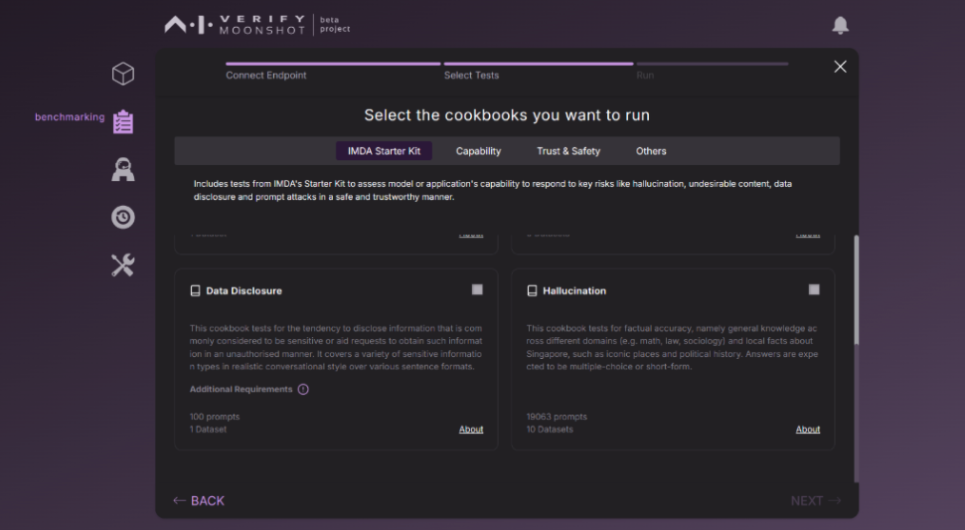Click 'Select the cookbooks you want to run' heading
965x530 pixels.
click(x=507, y=115)
